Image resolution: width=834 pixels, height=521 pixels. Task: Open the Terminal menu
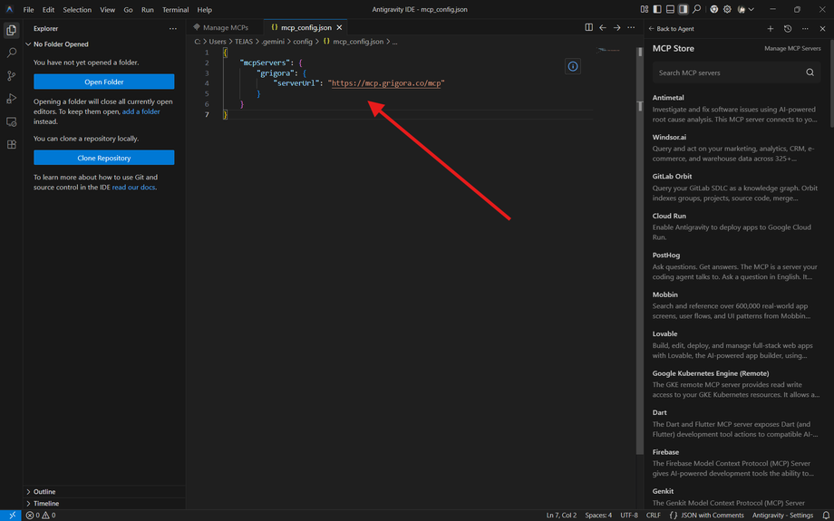point(176,10)
